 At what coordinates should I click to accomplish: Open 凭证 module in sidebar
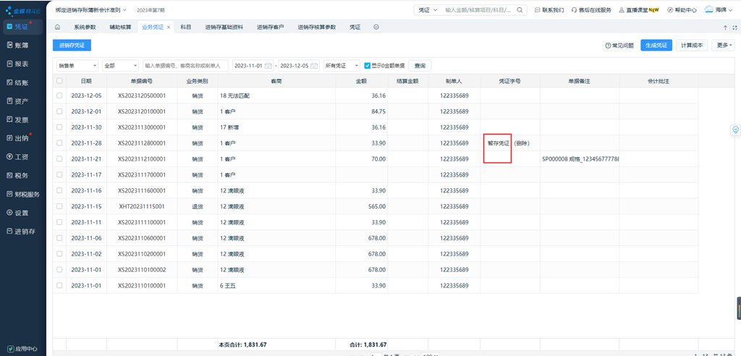[x=22, y=27]
